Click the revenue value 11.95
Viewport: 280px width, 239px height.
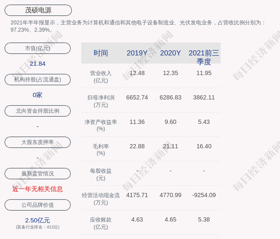tap(204, 73)
